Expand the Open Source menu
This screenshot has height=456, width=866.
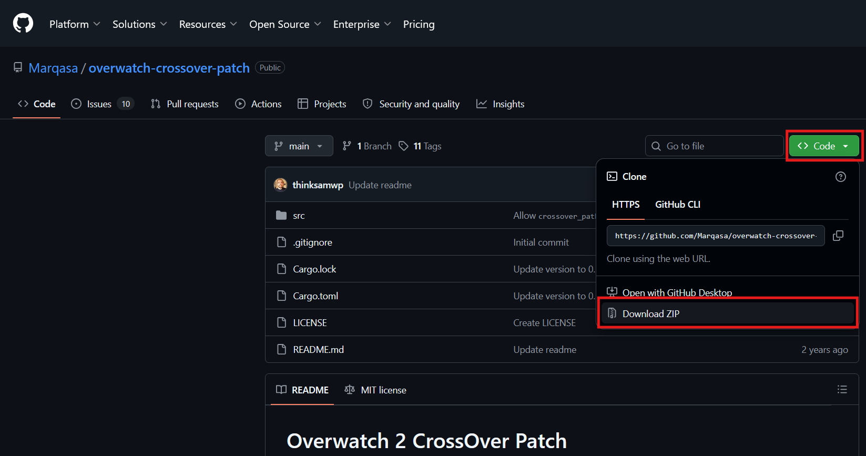(285, 24)
